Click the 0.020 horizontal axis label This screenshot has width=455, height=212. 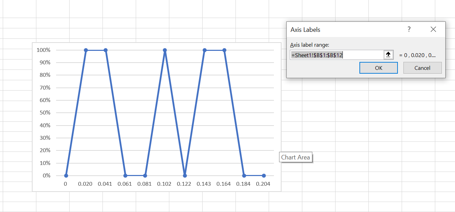85,184
